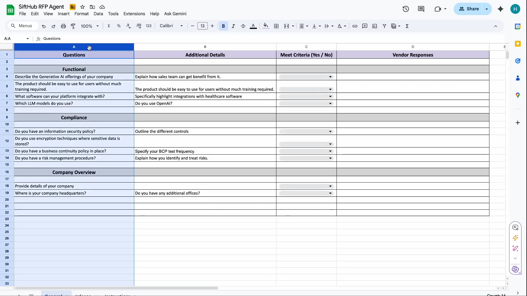Screen dimensions: 527x296
Task: Click the insert link icon
Action: click(x=355, y=26)
